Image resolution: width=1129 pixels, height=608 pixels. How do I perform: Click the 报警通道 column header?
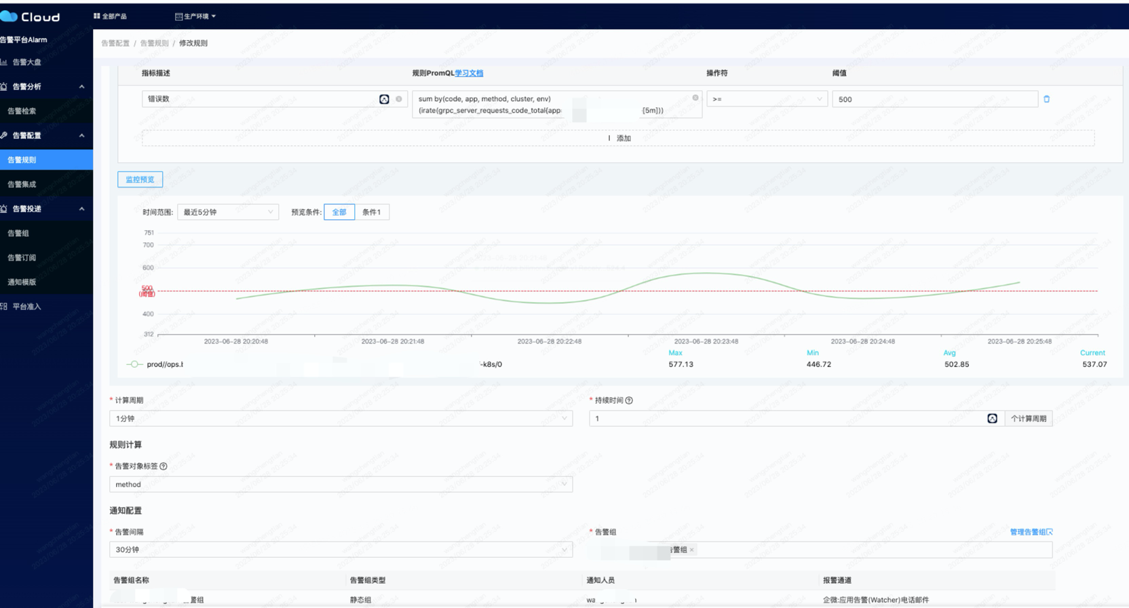pos(837,580)
